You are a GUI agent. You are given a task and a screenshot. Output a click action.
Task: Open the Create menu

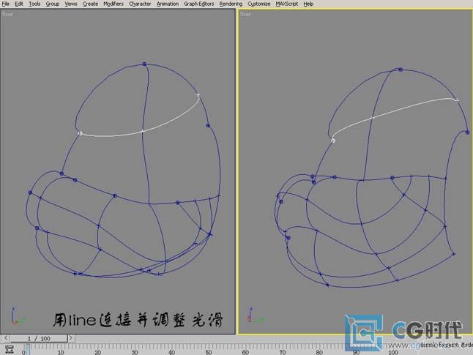tap(90, 4)
